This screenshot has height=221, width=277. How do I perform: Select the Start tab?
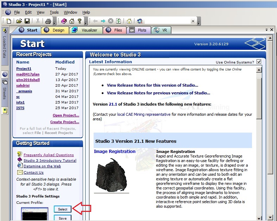tap(28, 30)
